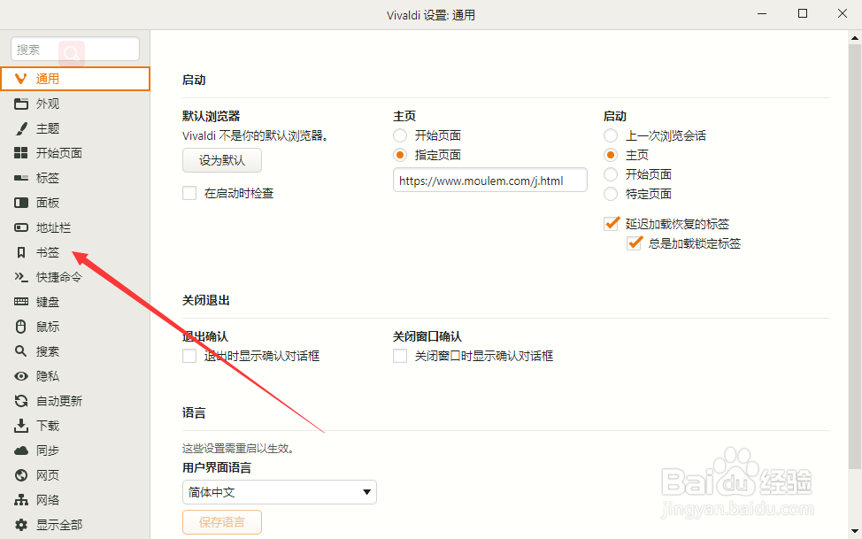Click the 地址栏 address bar icon
This screenshot has height=539, width=862.
[21, 227]
